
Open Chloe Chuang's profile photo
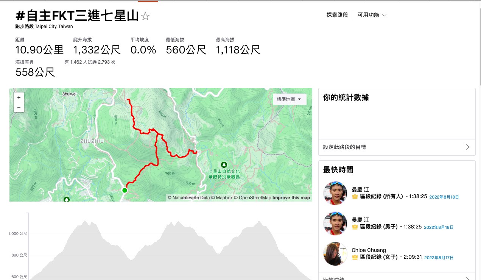point(335,254)
